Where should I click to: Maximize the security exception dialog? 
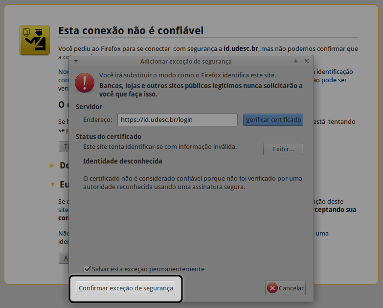pos(296,61)
